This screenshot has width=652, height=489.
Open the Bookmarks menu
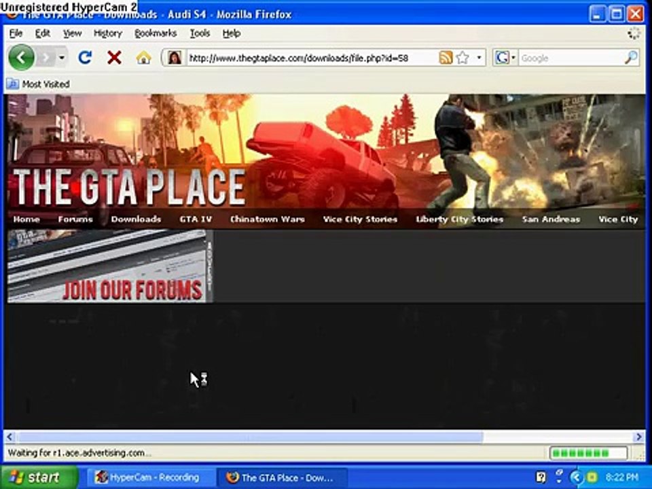pyautogui.click(x=156, y=33)
